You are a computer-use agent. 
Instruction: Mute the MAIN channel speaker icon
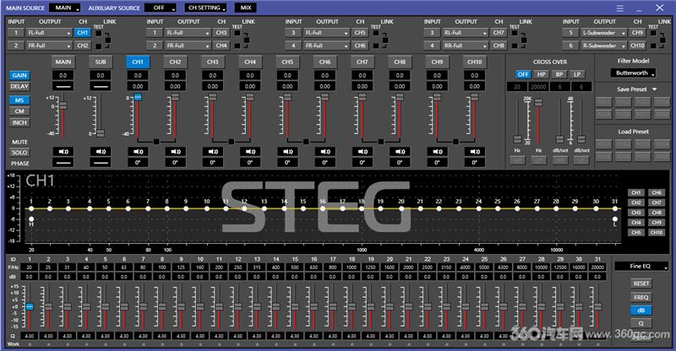point(63,152)
